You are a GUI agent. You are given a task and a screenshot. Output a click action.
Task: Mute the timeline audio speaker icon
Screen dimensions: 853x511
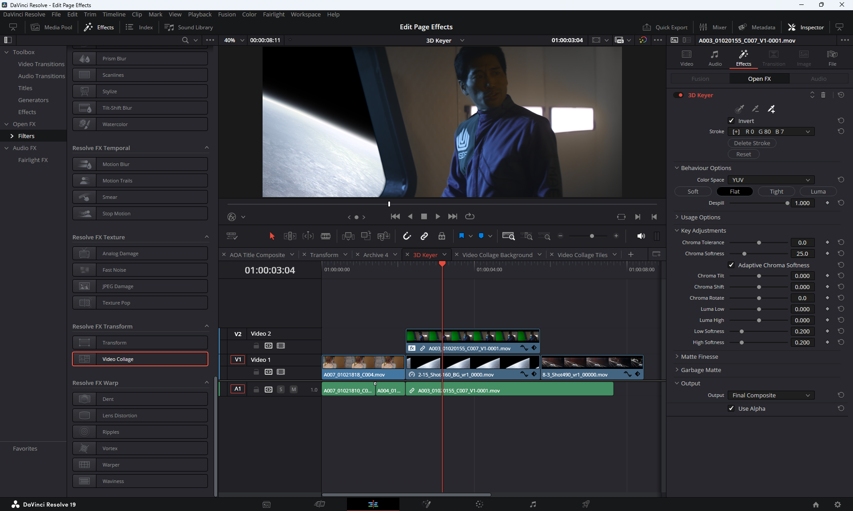click(x=641, y=236)
